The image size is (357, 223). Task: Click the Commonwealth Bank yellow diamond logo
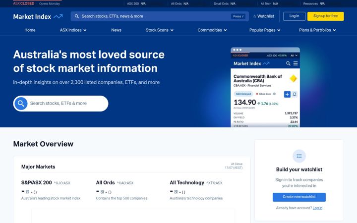(293, 78)
